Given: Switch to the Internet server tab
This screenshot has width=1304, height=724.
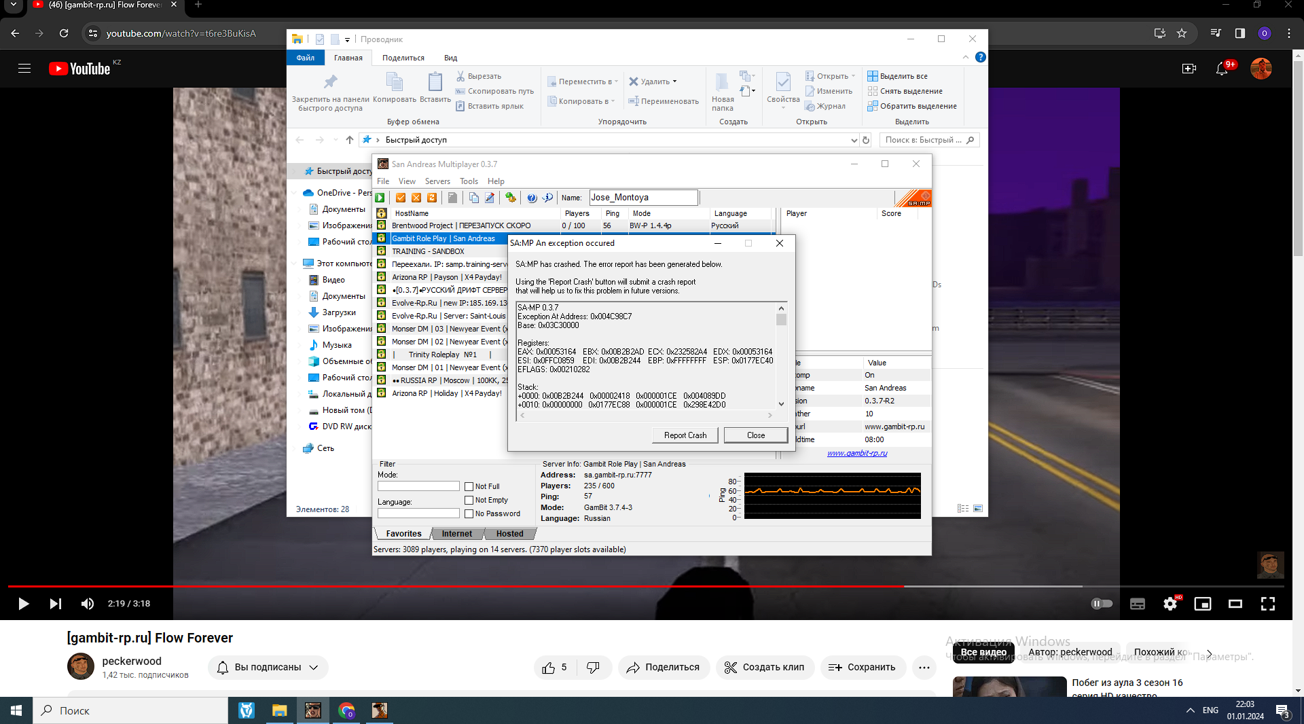Looking at the screenshot, I should tap(456, 534).
